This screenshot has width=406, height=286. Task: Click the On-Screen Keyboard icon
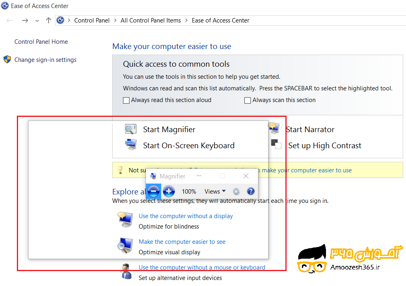click(131, 145)
